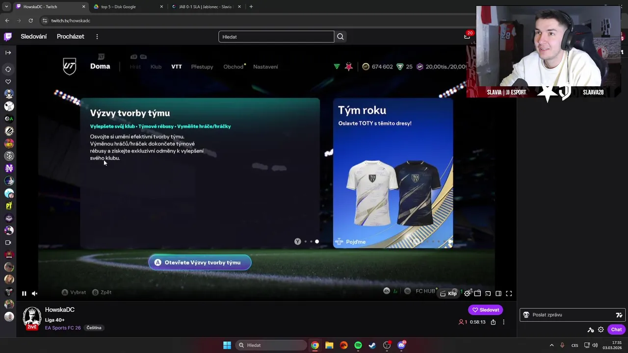Select Obchod tab in game menu
628x353 pixels.
(234, 67)
